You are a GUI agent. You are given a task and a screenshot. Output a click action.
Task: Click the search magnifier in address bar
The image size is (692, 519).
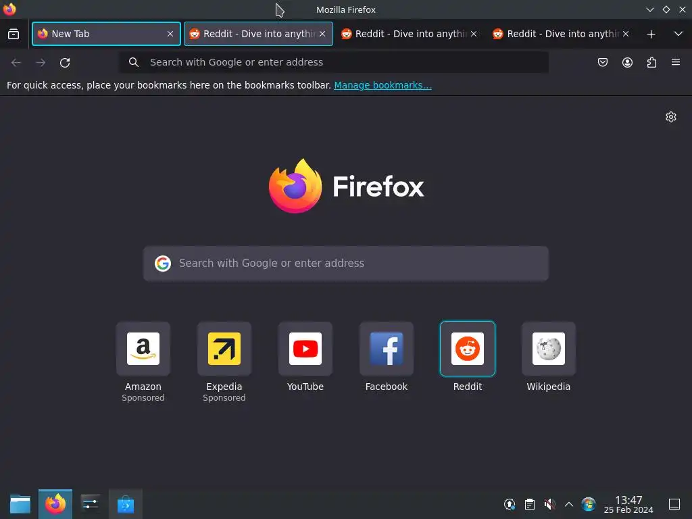134,62
